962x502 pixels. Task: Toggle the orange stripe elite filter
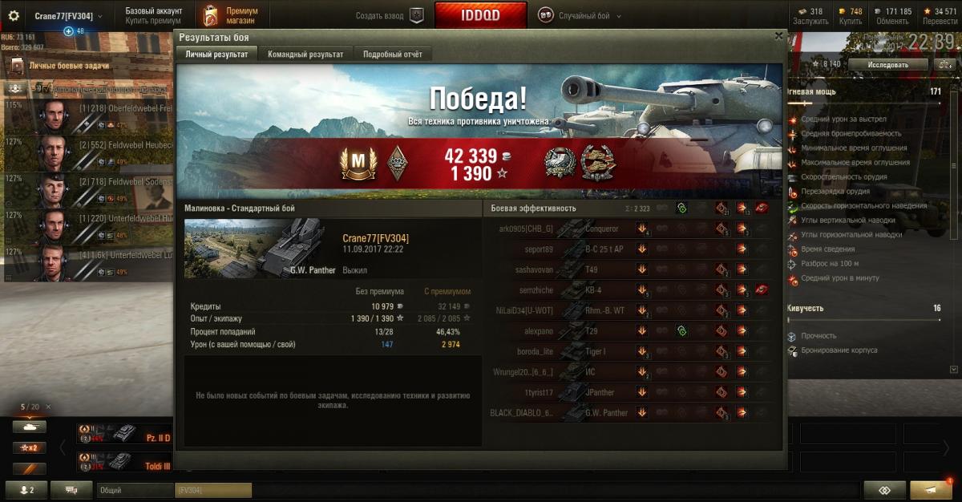[x=29, y=468]
